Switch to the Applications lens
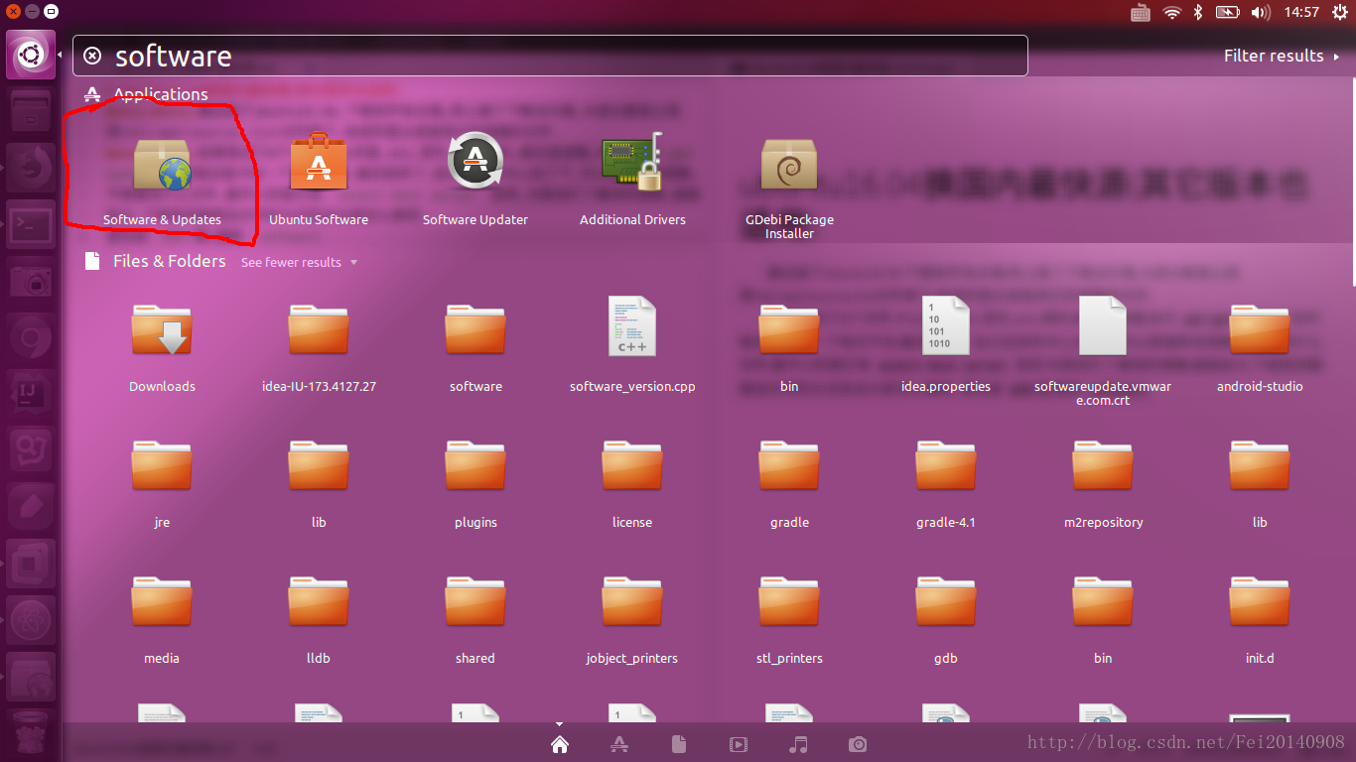Viewport: 1356px width, 762px height. pos(619,744)
